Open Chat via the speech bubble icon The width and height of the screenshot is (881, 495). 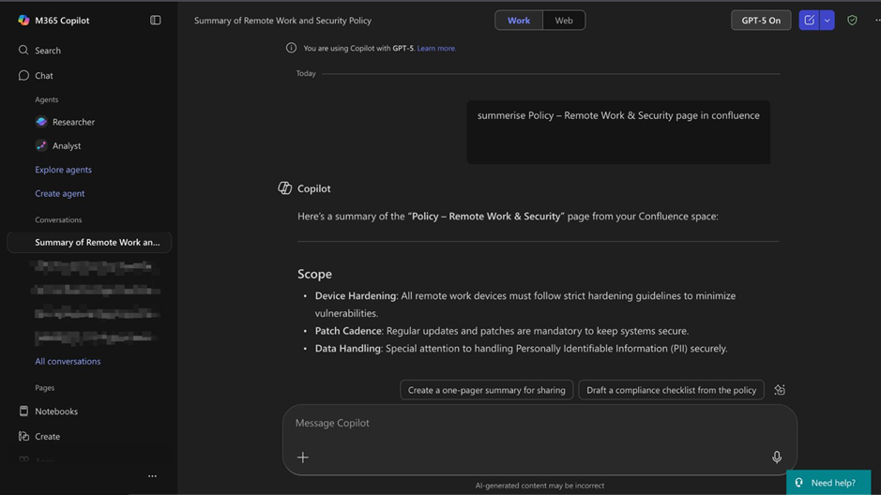coord(23,75)
